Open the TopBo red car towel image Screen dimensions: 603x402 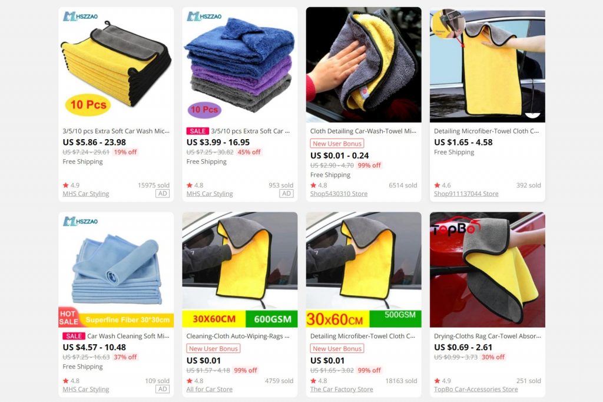coord(487,269)
